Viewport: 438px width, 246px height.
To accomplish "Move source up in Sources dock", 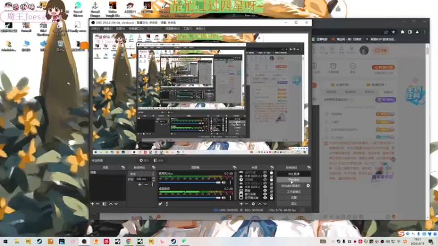I will tap(260, 204).
